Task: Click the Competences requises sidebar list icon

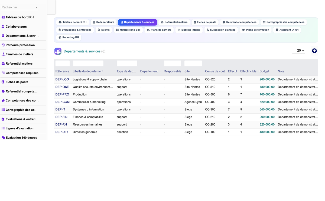Action: tap(3, 73)
